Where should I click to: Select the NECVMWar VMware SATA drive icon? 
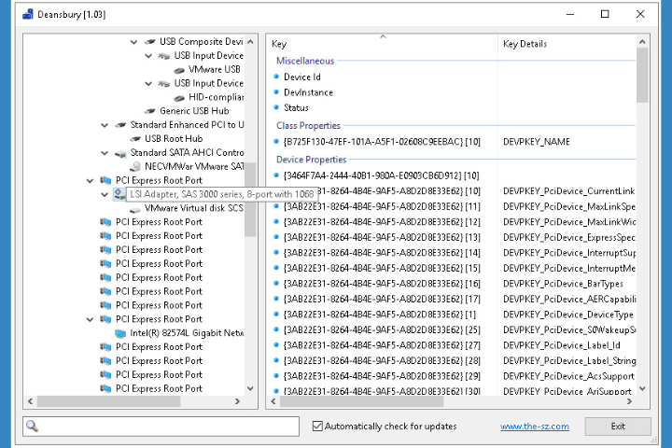[x=135, y=166]
